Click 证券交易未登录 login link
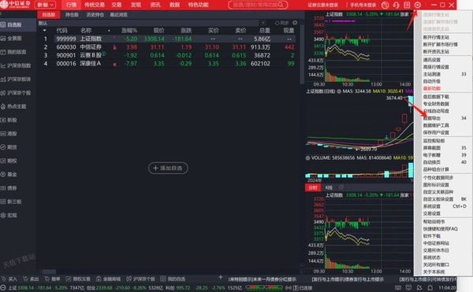Viewport: 473px width, 292px height. point(322,5)
